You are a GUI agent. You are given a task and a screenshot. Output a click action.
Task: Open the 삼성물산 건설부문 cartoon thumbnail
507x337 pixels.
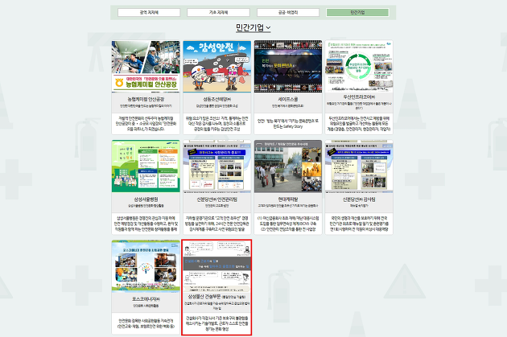(217, 265)
